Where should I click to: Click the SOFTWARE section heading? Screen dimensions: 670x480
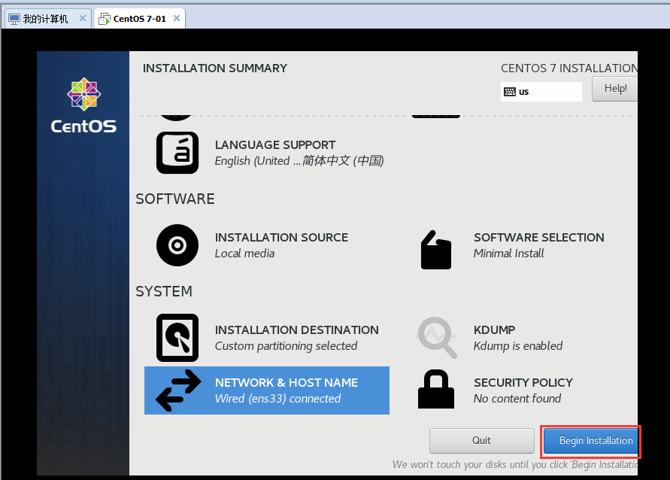pos(175,199)
